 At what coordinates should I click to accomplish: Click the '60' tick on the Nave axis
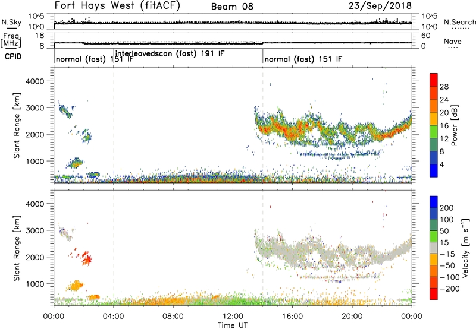pyautogui.click(x=425, y=36)
